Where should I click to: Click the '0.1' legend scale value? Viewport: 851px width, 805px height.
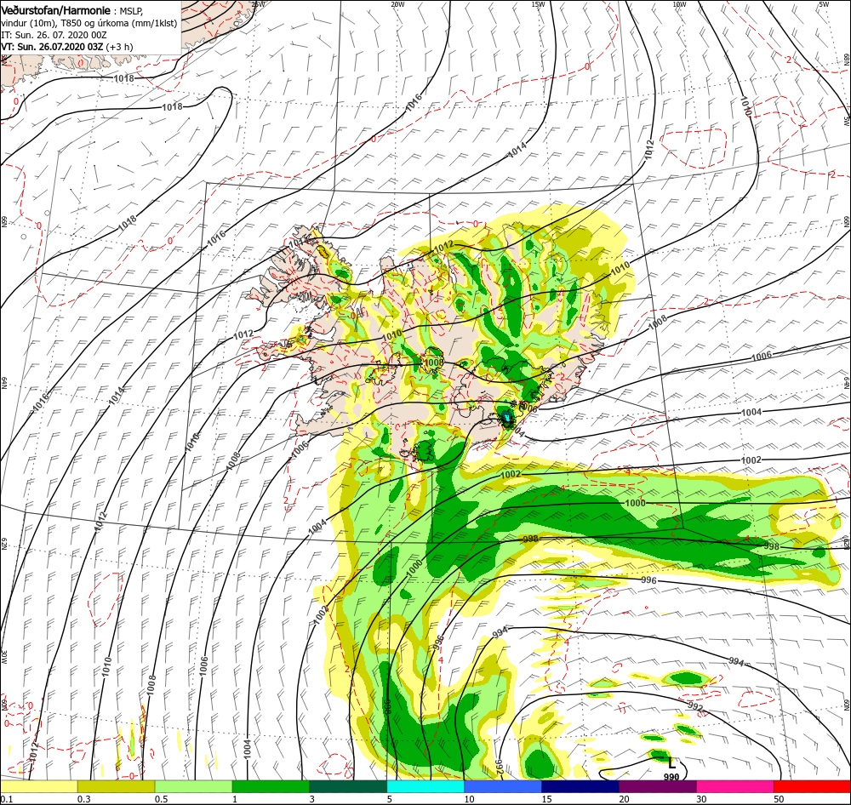point(6,800)
